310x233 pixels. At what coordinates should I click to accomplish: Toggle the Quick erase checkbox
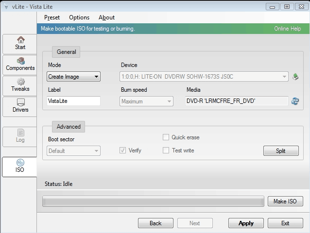point(166,137)
